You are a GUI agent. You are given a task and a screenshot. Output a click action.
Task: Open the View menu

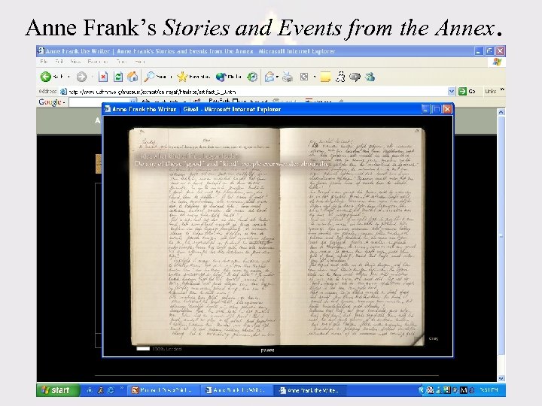pos(75,62)
